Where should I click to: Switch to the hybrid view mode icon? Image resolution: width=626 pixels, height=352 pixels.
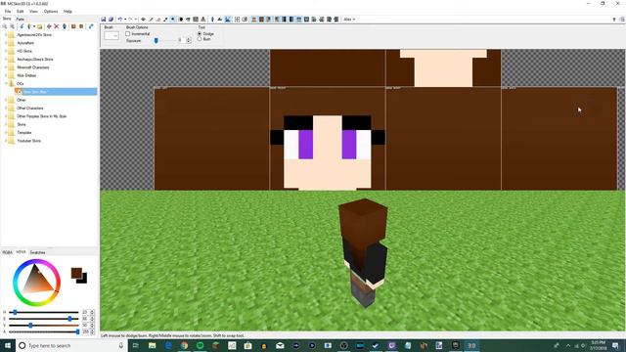pos(228,20)
